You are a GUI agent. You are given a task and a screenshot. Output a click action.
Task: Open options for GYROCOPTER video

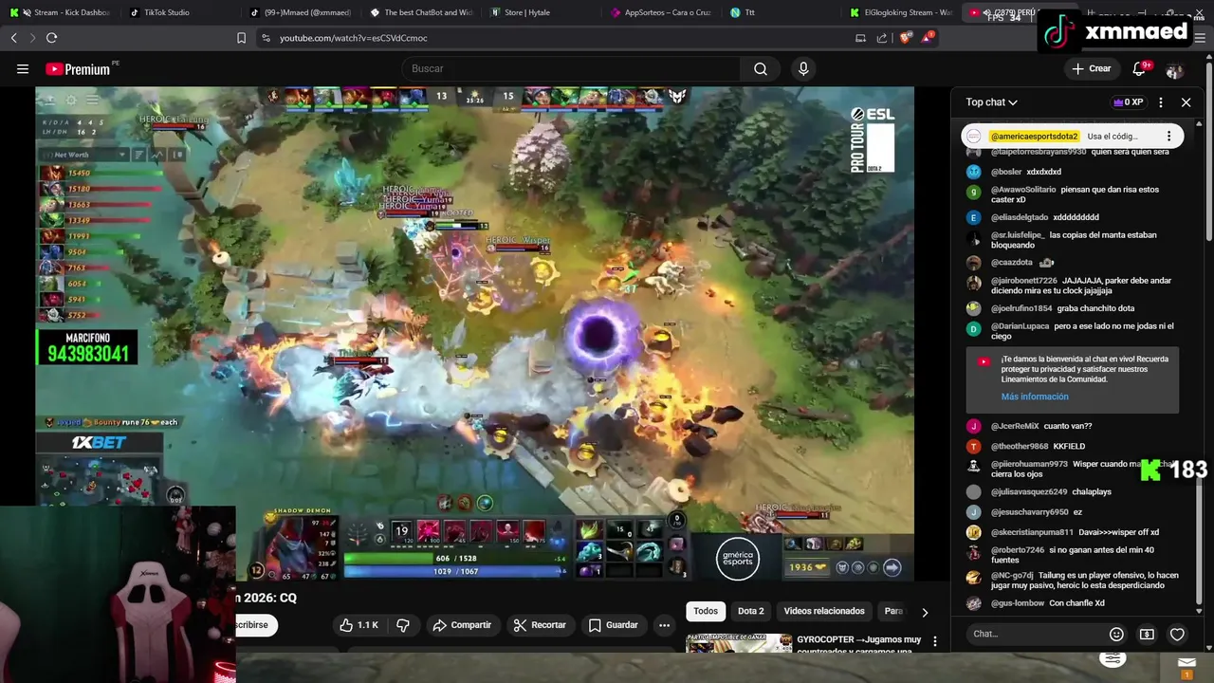(934, 642)
